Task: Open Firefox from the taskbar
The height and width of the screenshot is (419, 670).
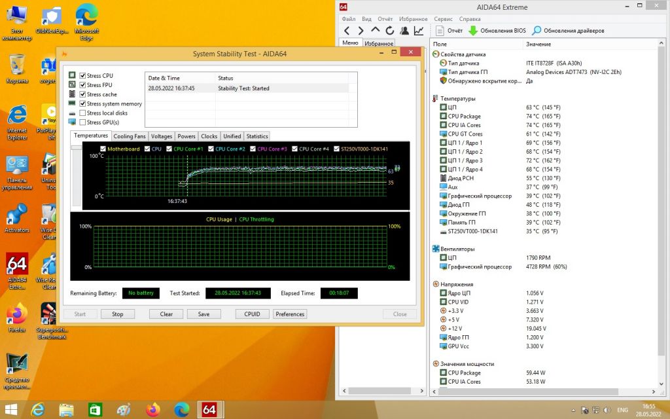Action: click(x=152, y=410)
